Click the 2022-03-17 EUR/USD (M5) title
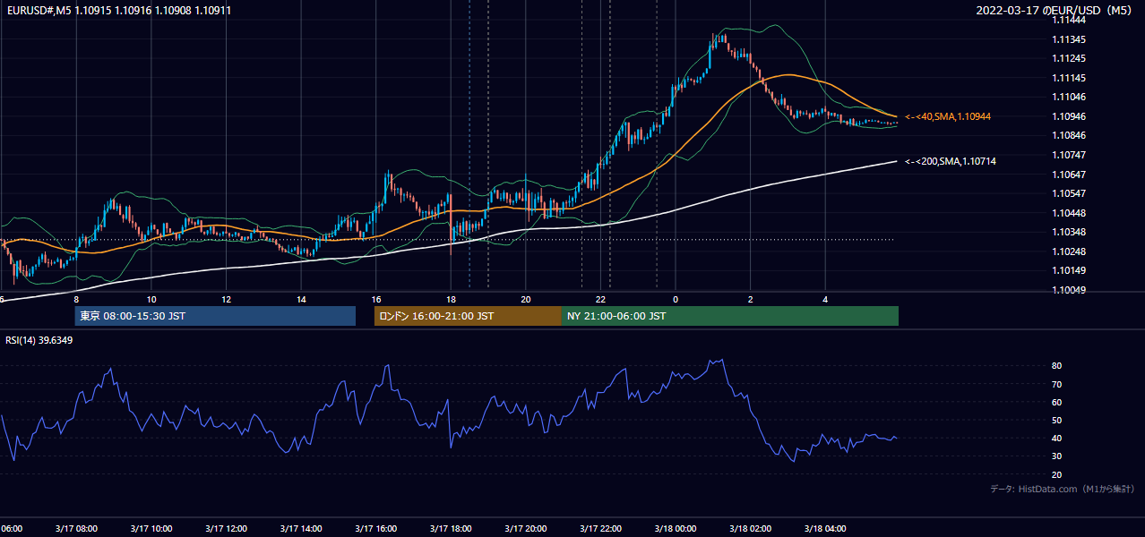This screenshot has width=1145, height=537. click(1055, 11)
